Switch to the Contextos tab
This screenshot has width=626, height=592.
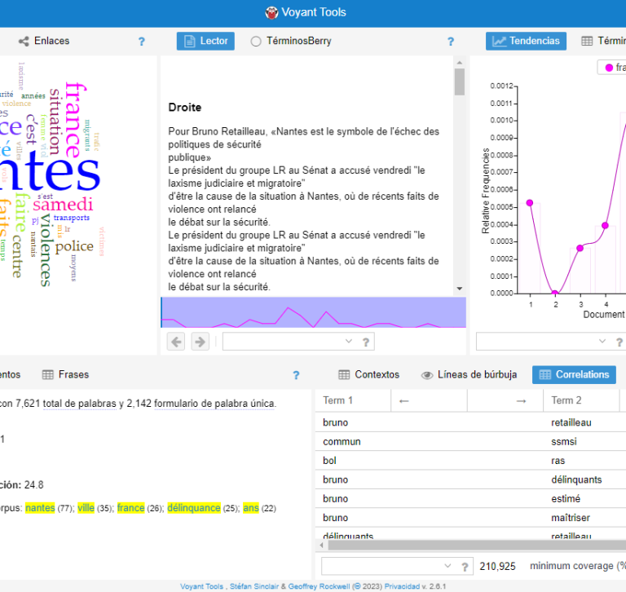click(x=368, y=375)
